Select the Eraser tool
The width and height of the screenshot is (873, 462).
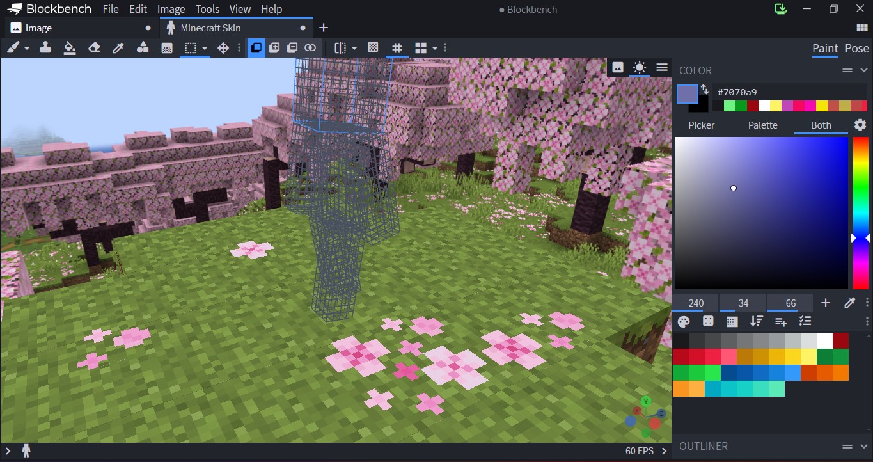pyautogui.click(x=94, y=47)
